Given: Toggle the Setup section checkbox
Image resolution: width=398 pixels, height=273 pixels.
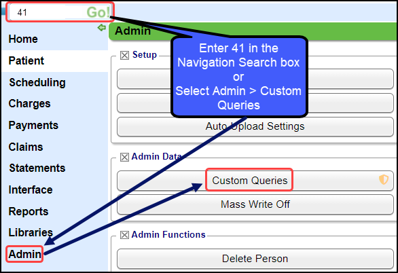Looking at the screenshot, I should (x=124, y=55).
